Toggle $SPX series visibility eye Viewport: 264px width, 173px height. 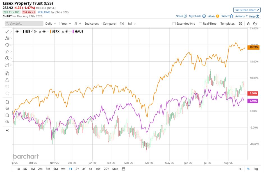point(44,31)
